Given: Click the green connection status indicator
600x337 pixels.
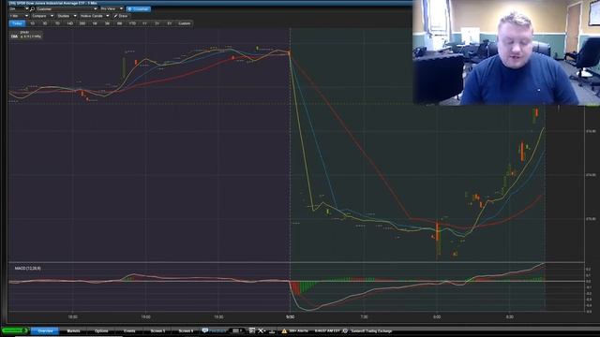Looking at the screenshot, I should pyautogui.click(x=15, y=330).
